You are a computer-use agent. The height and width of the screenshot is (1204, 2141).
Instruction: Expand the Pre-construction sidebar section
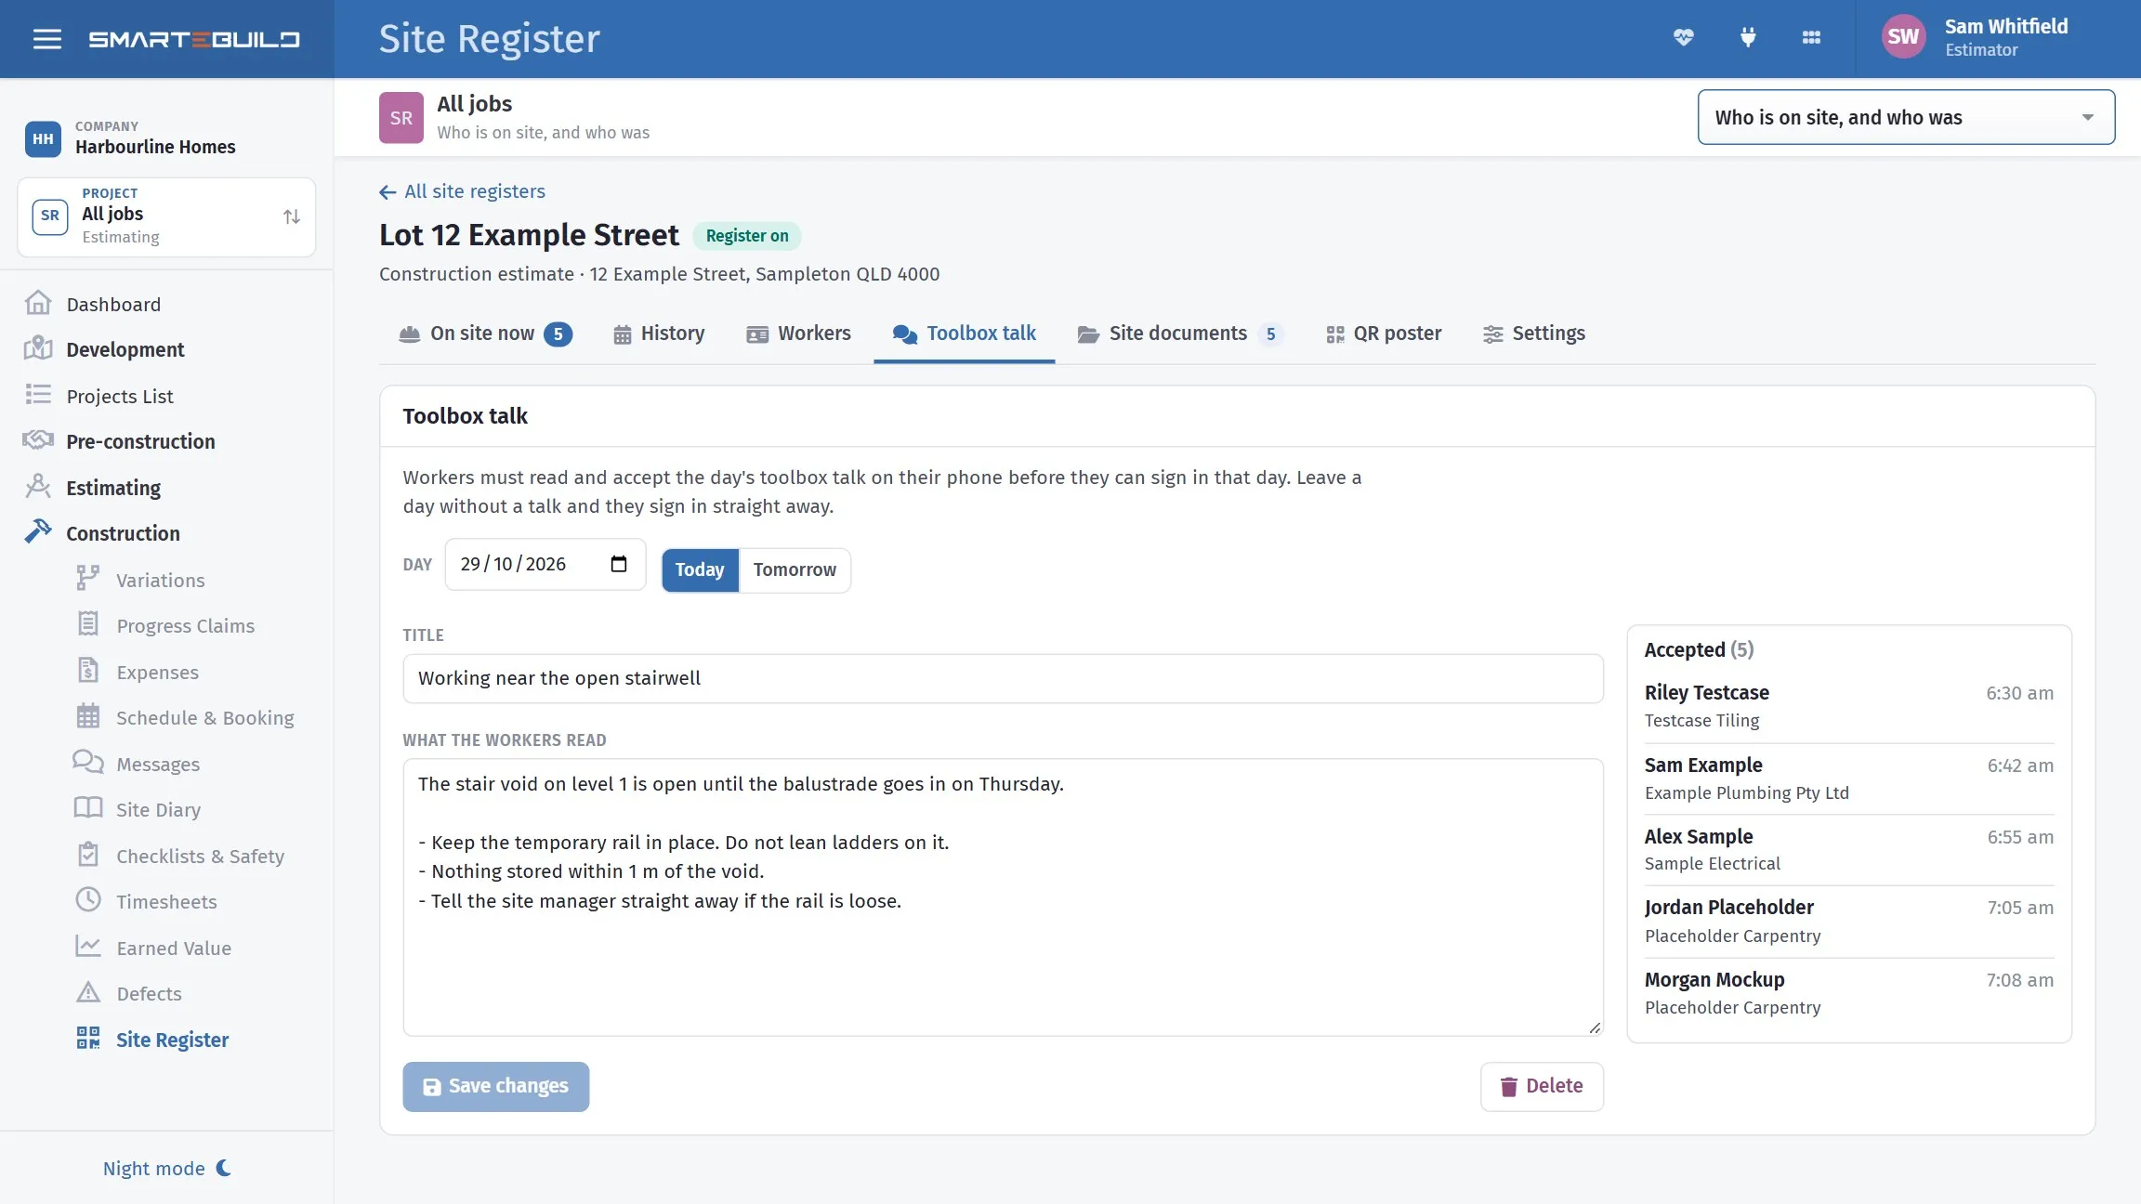140,441
